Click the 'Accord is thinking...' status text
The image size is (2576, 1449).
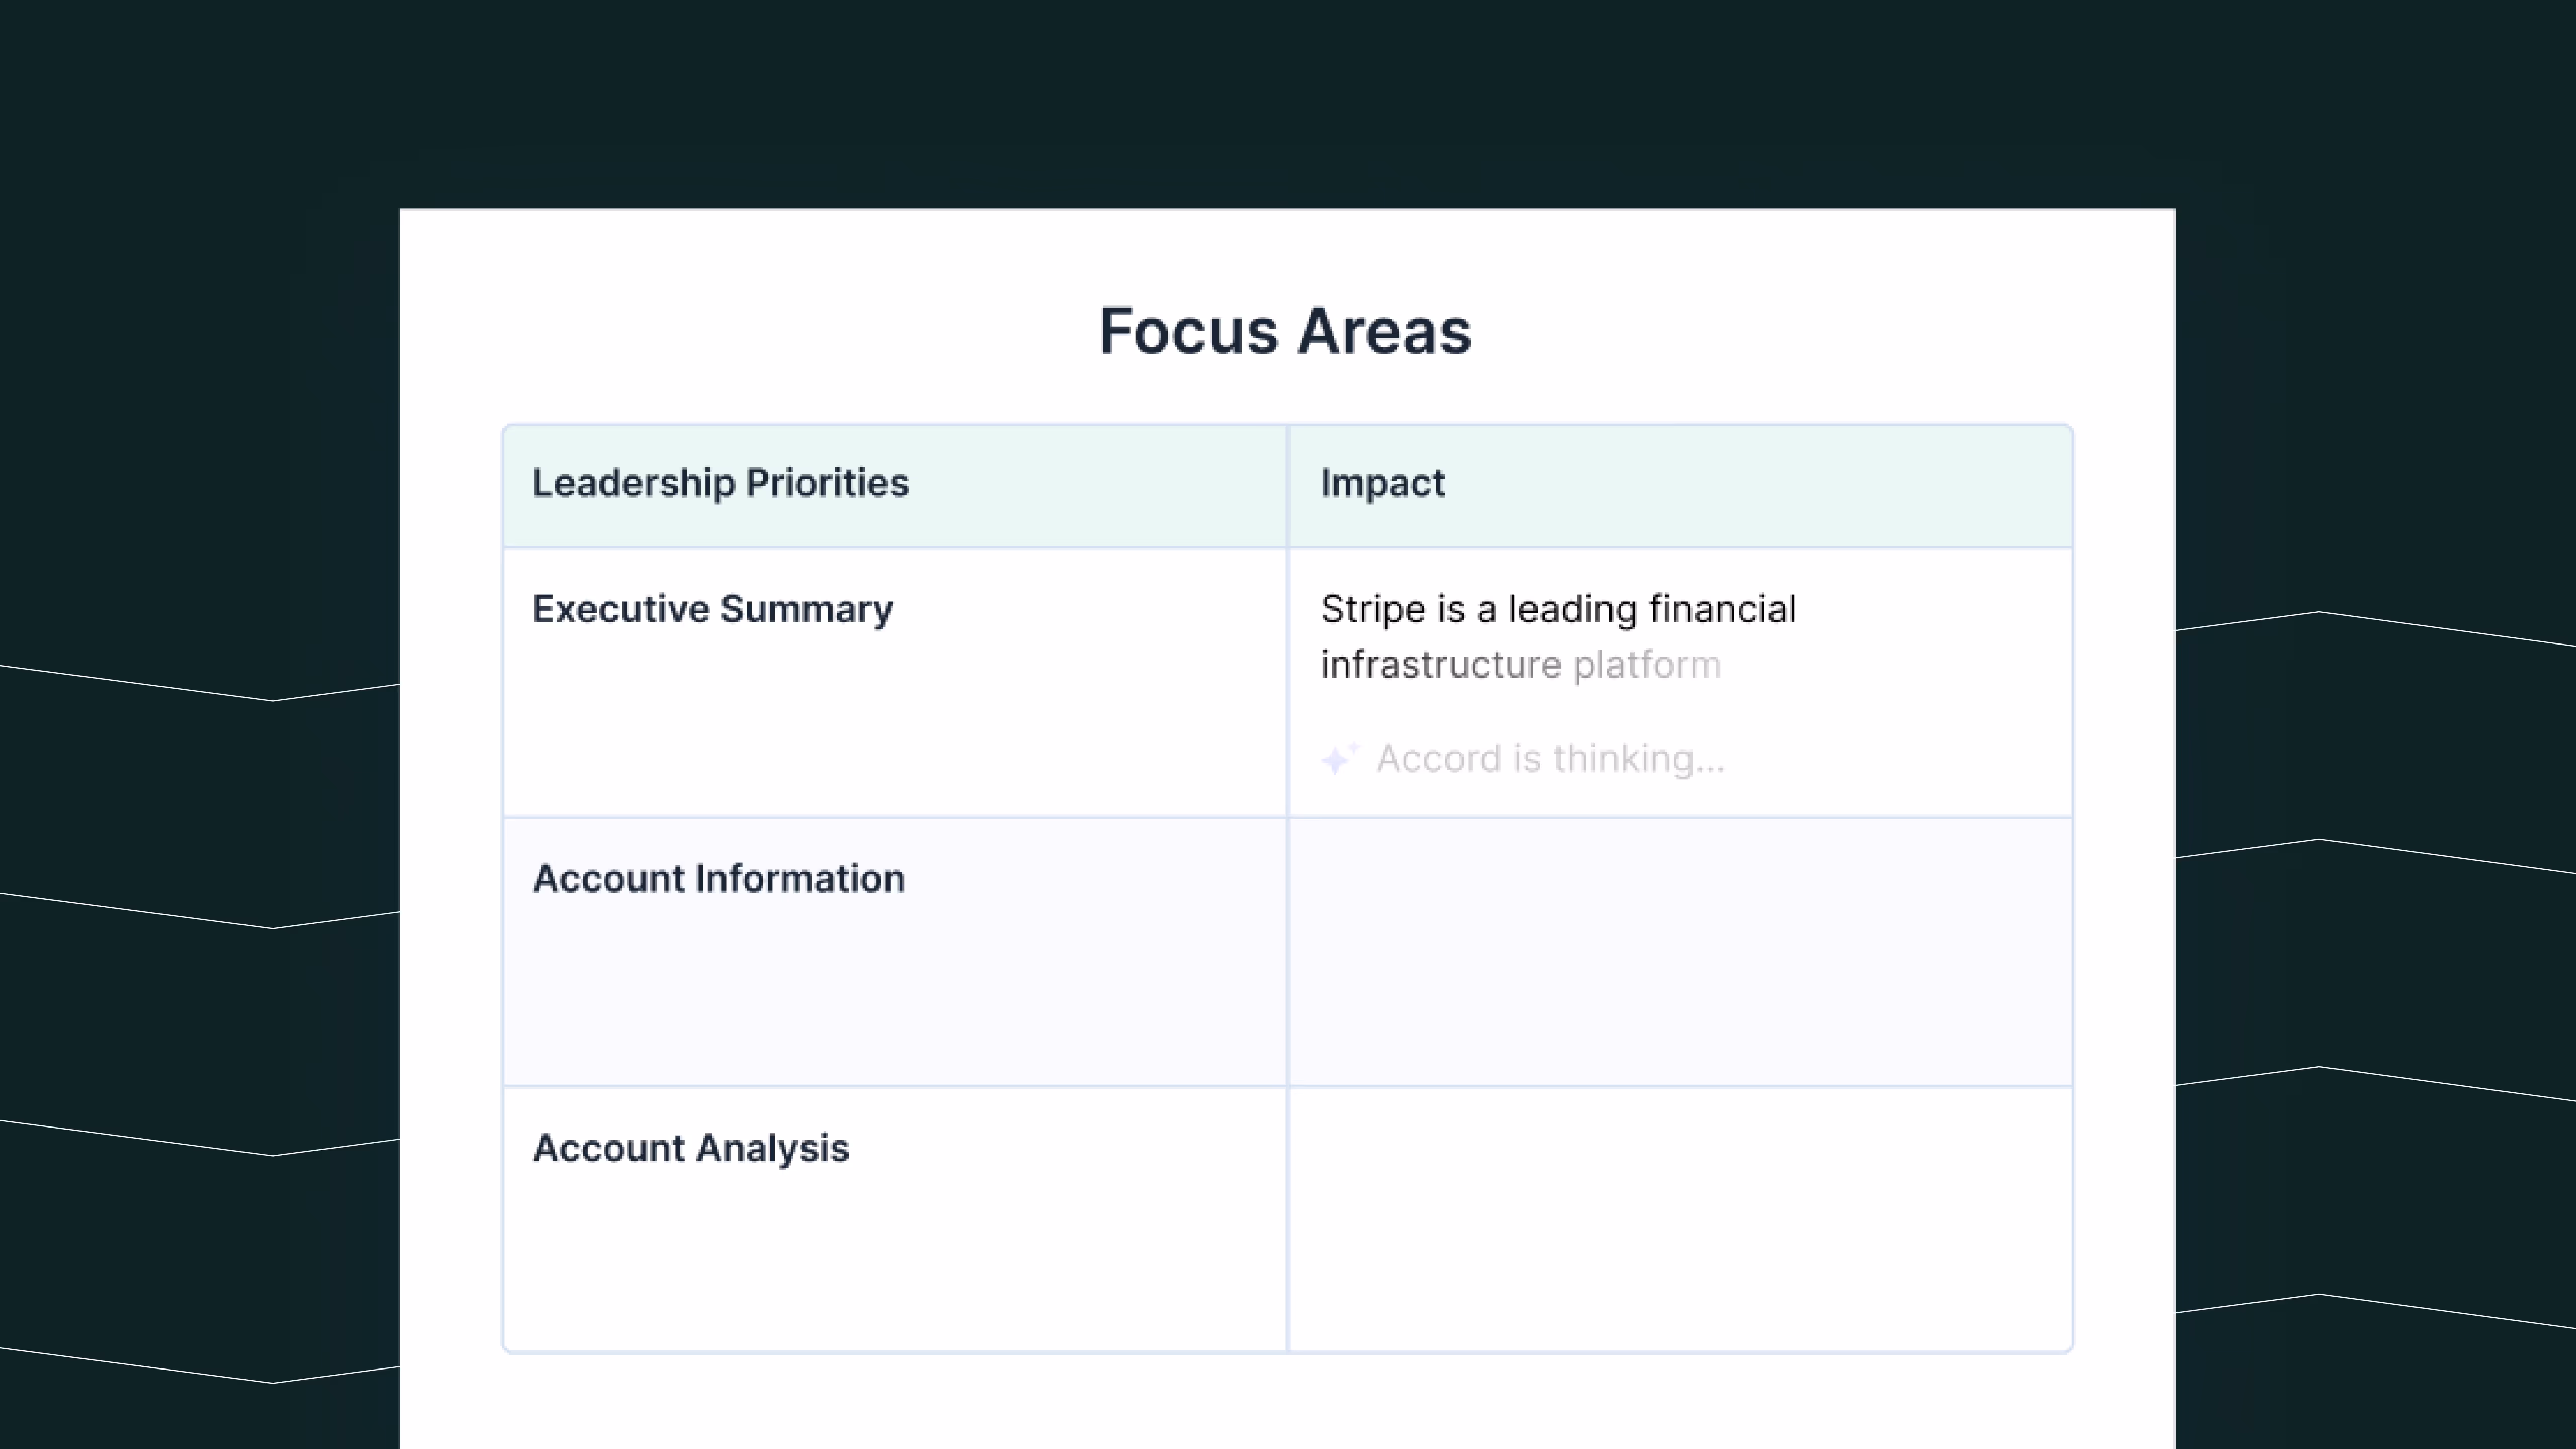pyautogui.click(x=1550, y=759)
